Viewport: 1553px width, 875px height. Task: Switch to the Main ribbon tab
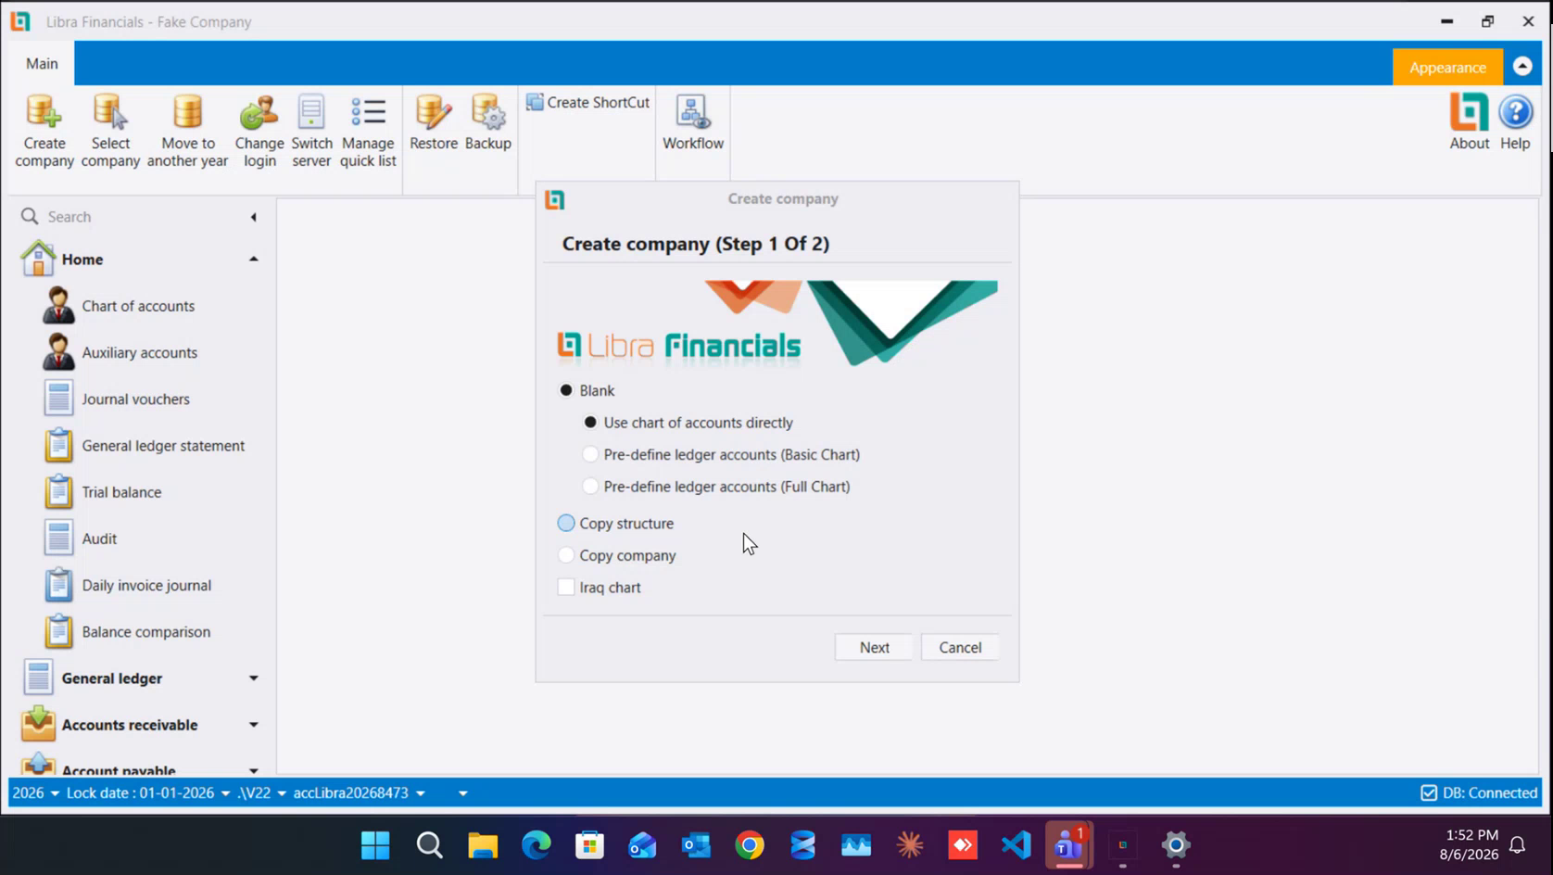(x=42, y=64)
